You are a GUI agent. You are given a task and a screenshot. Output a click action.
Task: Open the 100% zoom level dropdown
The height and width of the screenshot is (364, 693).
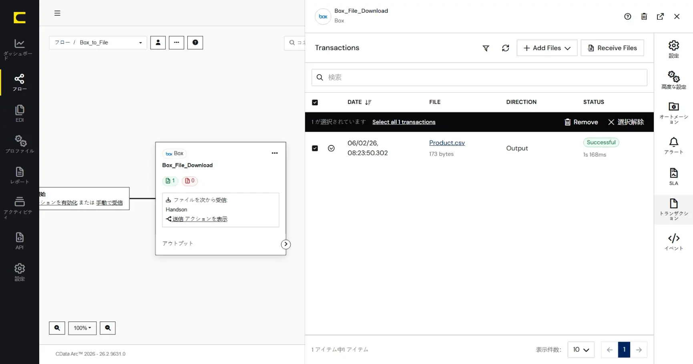[82, 328]
